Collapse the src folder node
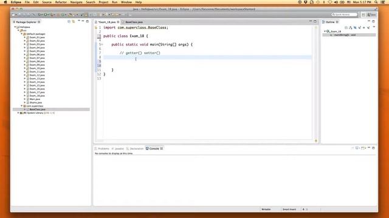Screen dimensions: 389x218 point(18,30)
